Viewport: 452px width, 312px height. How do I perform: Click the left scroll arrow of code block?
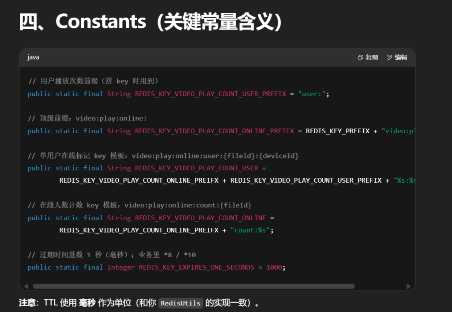coord(26,286)
